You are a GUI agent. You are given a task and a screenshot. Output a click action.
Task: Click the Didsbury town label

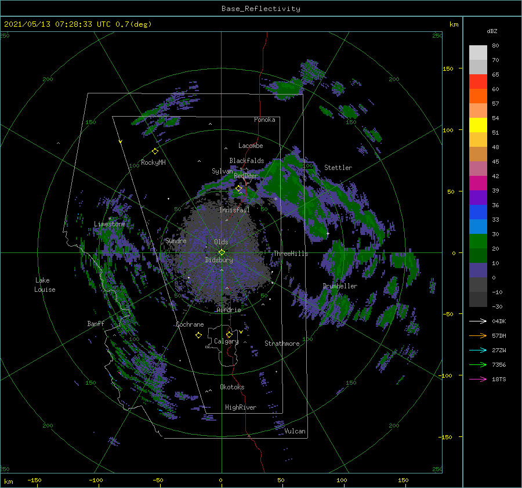(x=219, y=260)
